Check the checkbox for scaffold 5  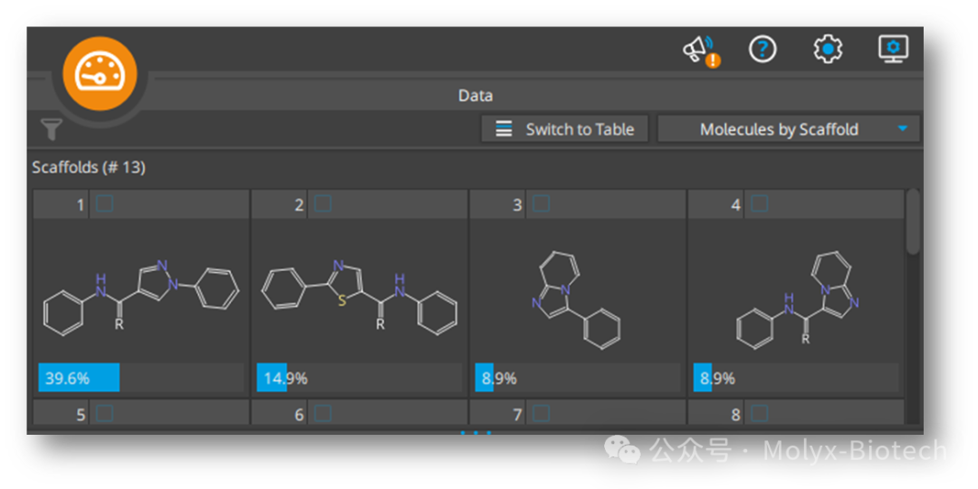104,414
